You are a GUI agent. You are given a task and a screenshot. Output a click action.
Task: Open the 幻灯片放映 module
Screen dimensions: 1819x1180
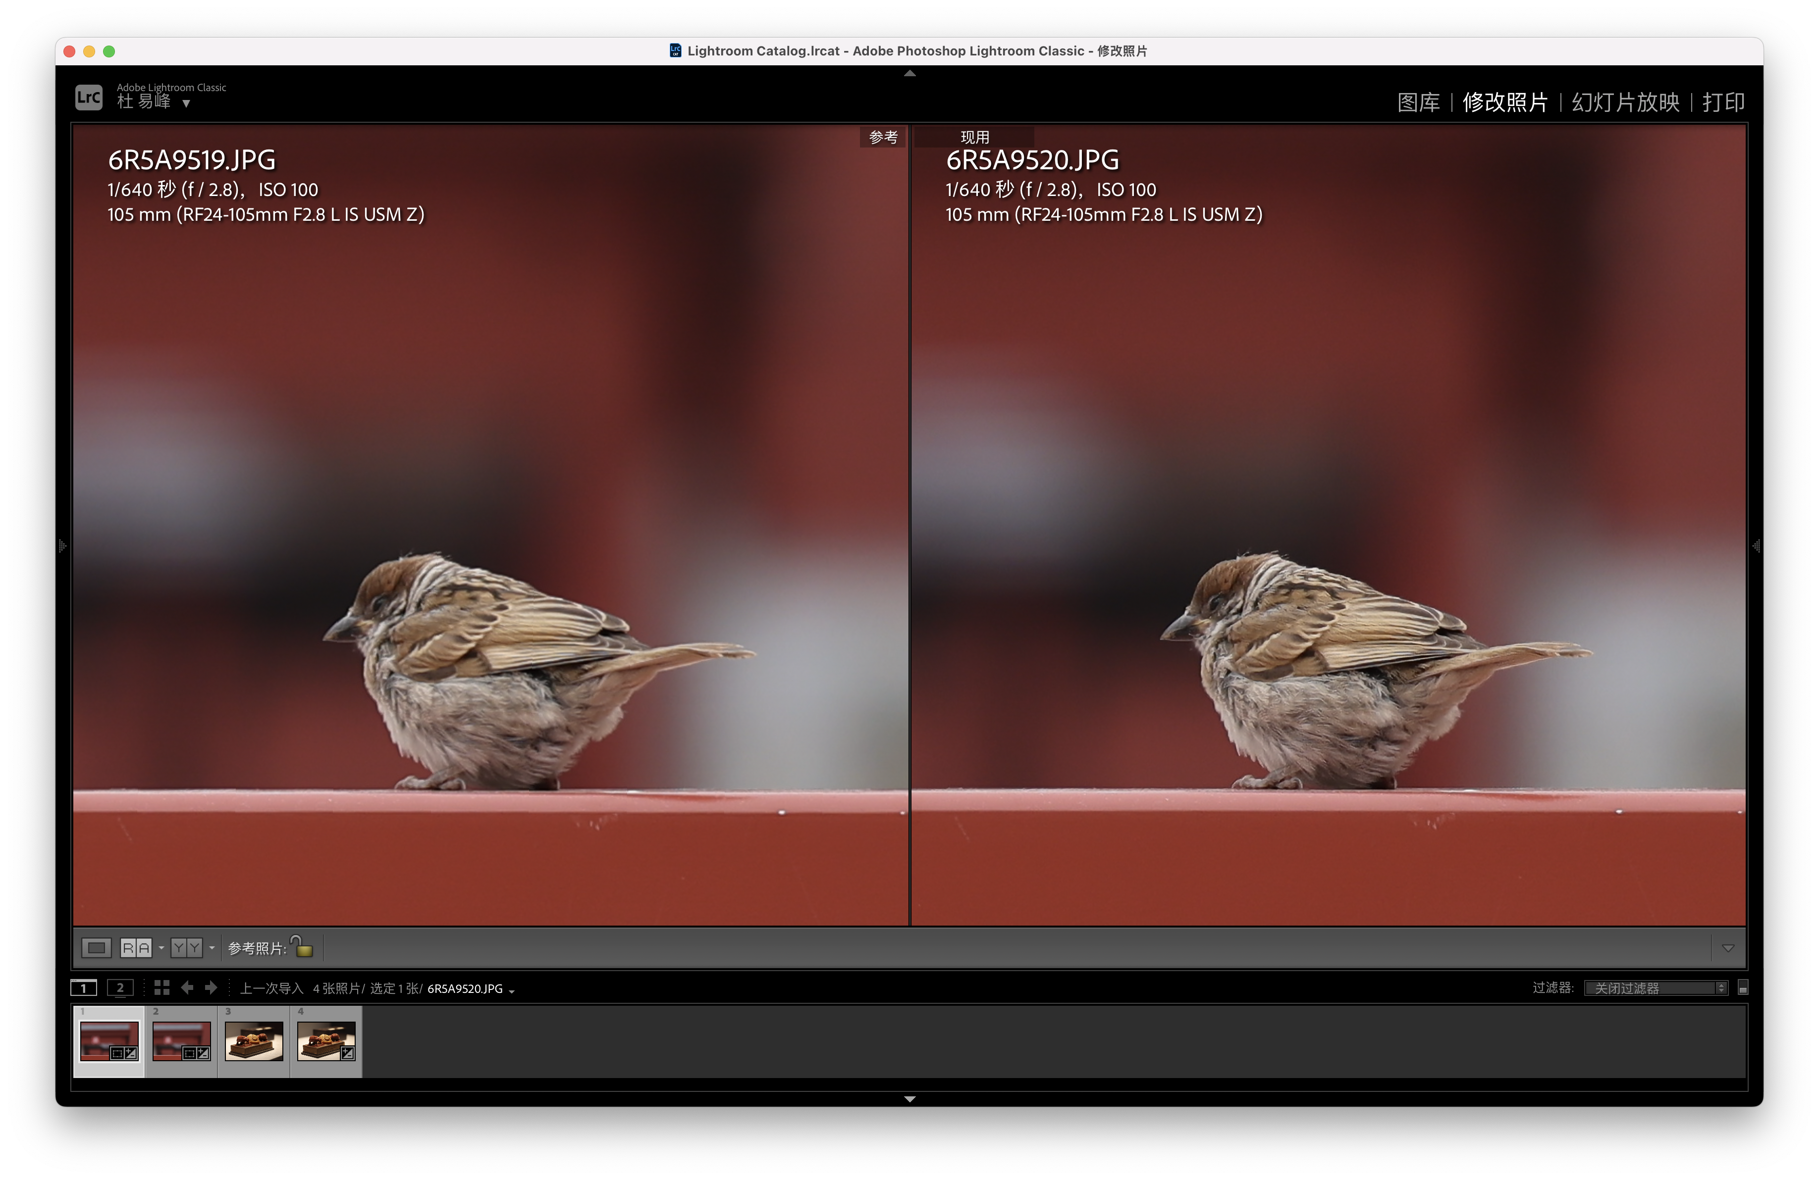click(x=1626, y=102)
